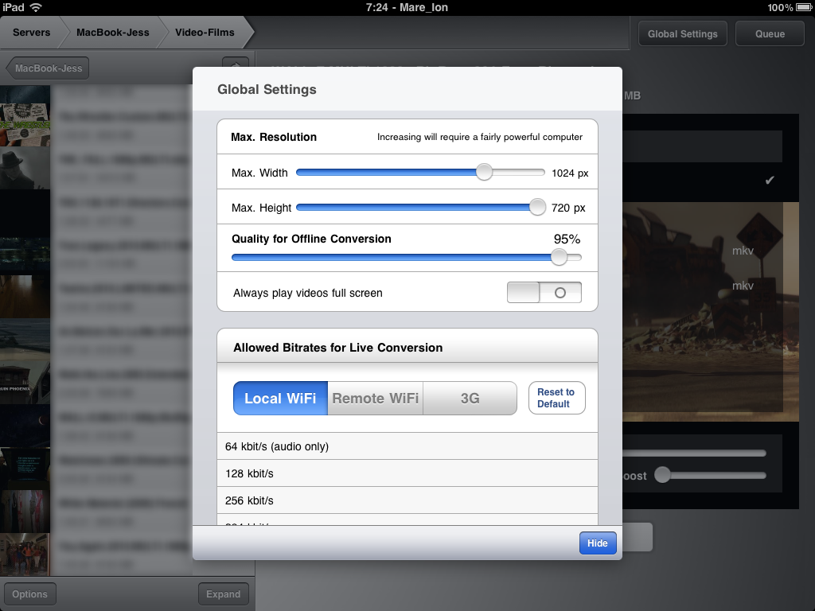Go to Servers breadcrumb
815x611 pixels.
click(31, 32)
